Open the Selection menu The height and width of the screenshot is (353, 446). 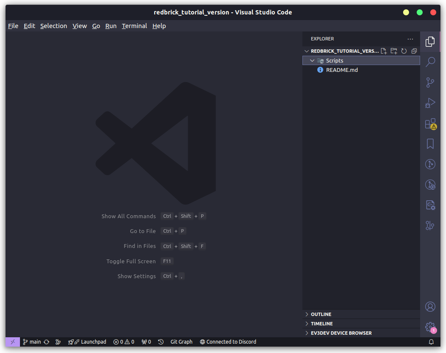click(54, 26)
